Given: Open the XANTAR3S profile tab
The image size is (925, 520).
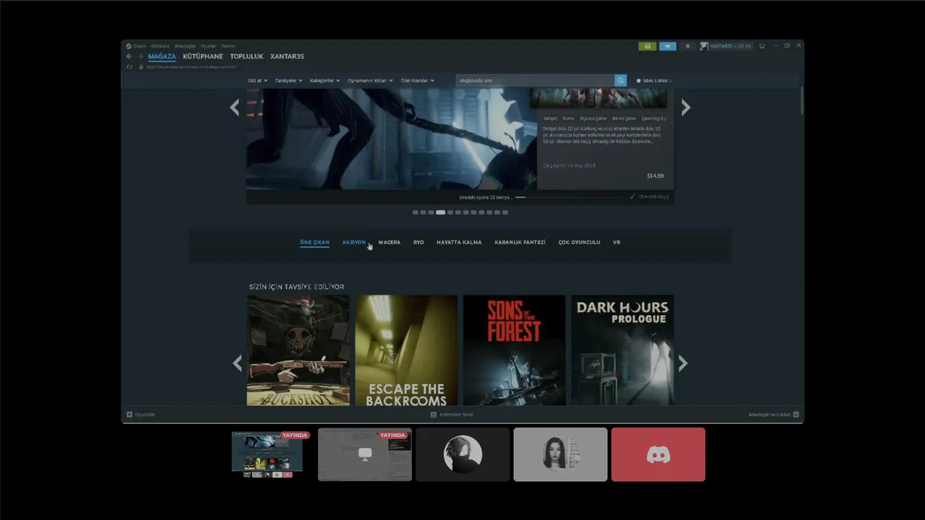Looking at the screenshot, I should pos(287,56).
